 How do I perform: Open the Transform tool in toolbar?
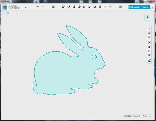point(53,7)
